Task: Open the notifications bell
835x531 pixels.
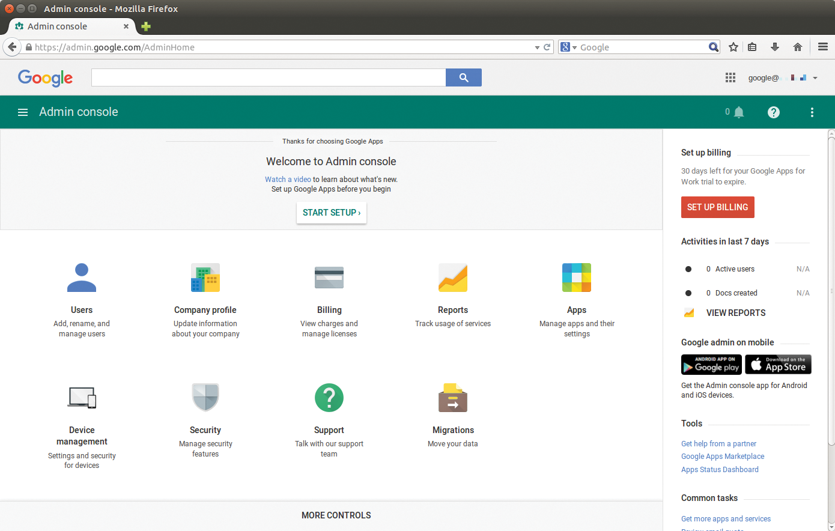Action: 739,112
